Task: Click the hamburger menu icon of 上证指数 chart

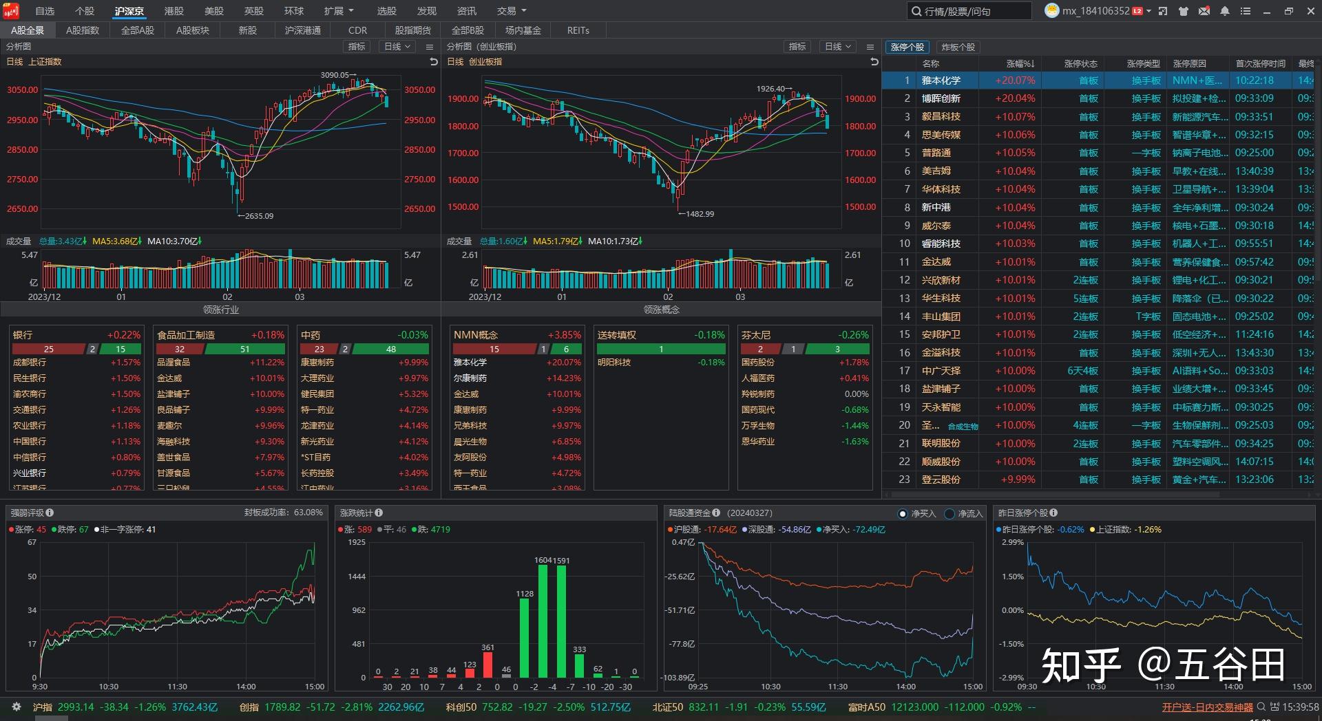Action: click(x=430, y=47)
